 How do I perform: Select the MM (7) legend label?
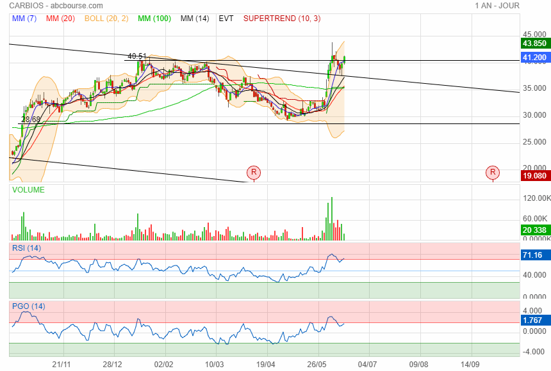24,19
